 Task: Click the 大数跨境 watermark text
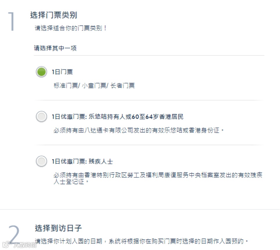(x=25, y=245)
